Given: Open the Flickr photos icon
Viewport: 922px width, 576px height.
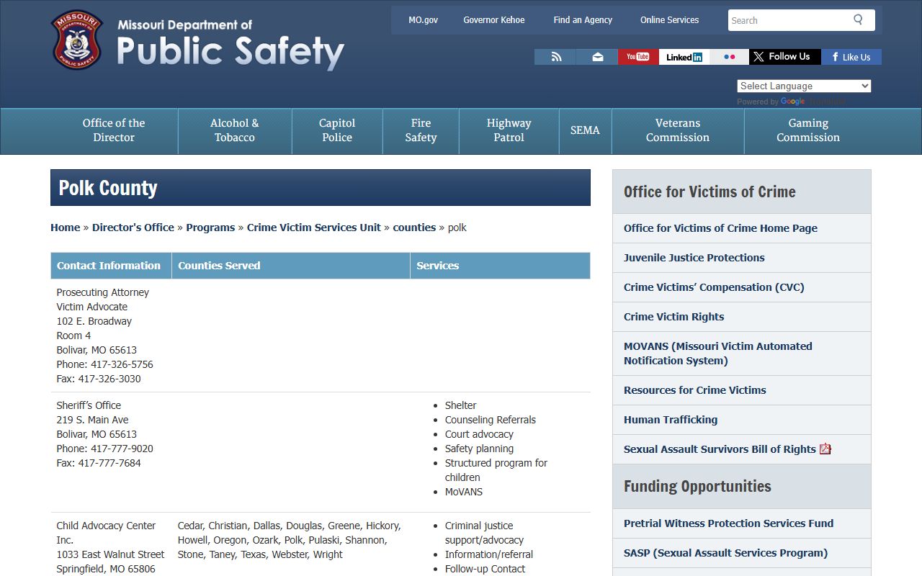Looking at the screenshot, I should [x=729, y=57].
